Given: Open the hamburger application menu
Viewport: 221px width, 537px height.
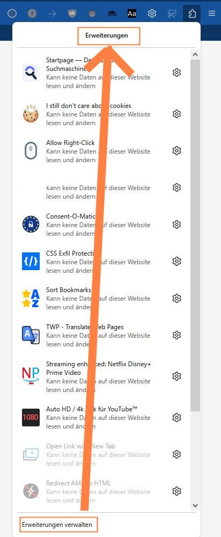Looking at the screenshot, I should click(x=212, y=14).
